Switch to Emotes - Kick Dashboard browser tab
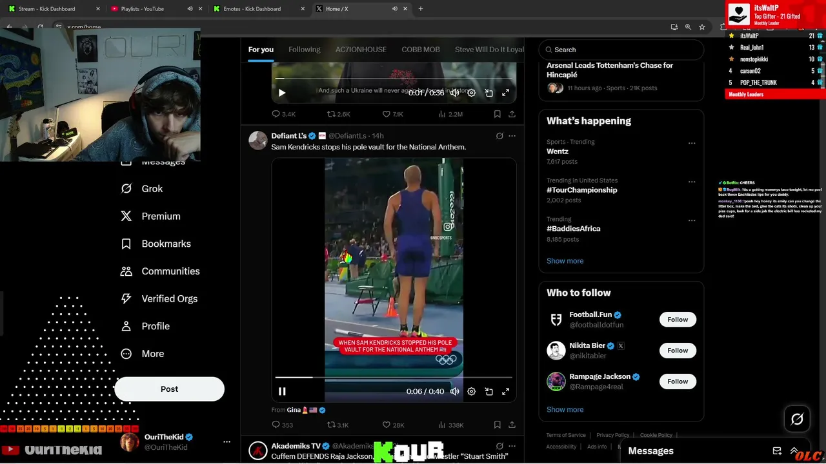This screenshot has width=826, height=464. pyautogui.click(x=258, y=9)
